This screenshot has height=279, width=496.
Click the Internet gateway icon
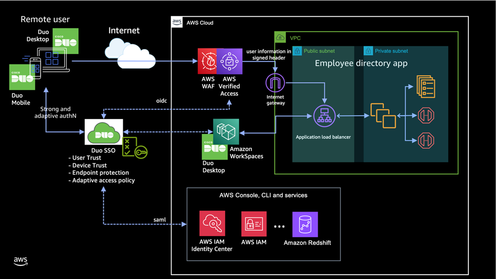click(275, 83)
